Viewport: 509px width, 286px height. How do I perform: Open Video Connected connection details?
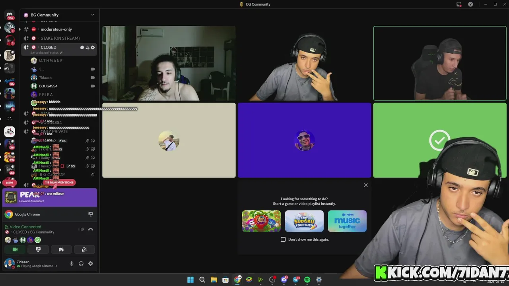tap(25, 227)
